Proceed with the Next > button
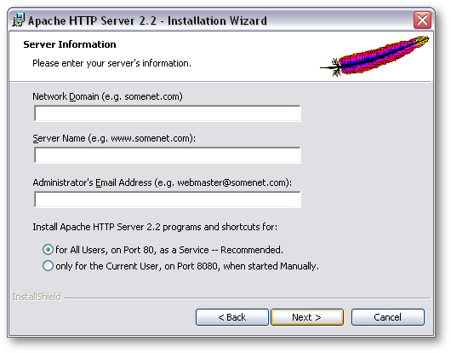This screenshot has height=353, width=451. click(x=307, y=317)
